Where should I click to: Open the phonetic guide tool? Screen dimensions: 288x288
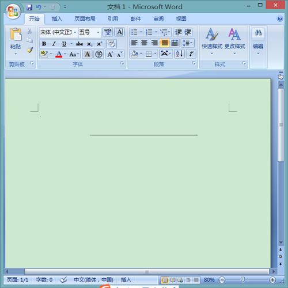108,32
